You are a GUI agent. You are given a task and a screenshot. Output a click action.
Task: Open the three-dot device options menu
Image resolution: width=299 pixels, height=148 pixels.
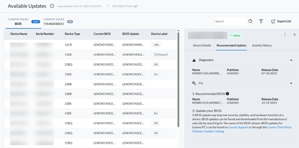coord(285,35)
